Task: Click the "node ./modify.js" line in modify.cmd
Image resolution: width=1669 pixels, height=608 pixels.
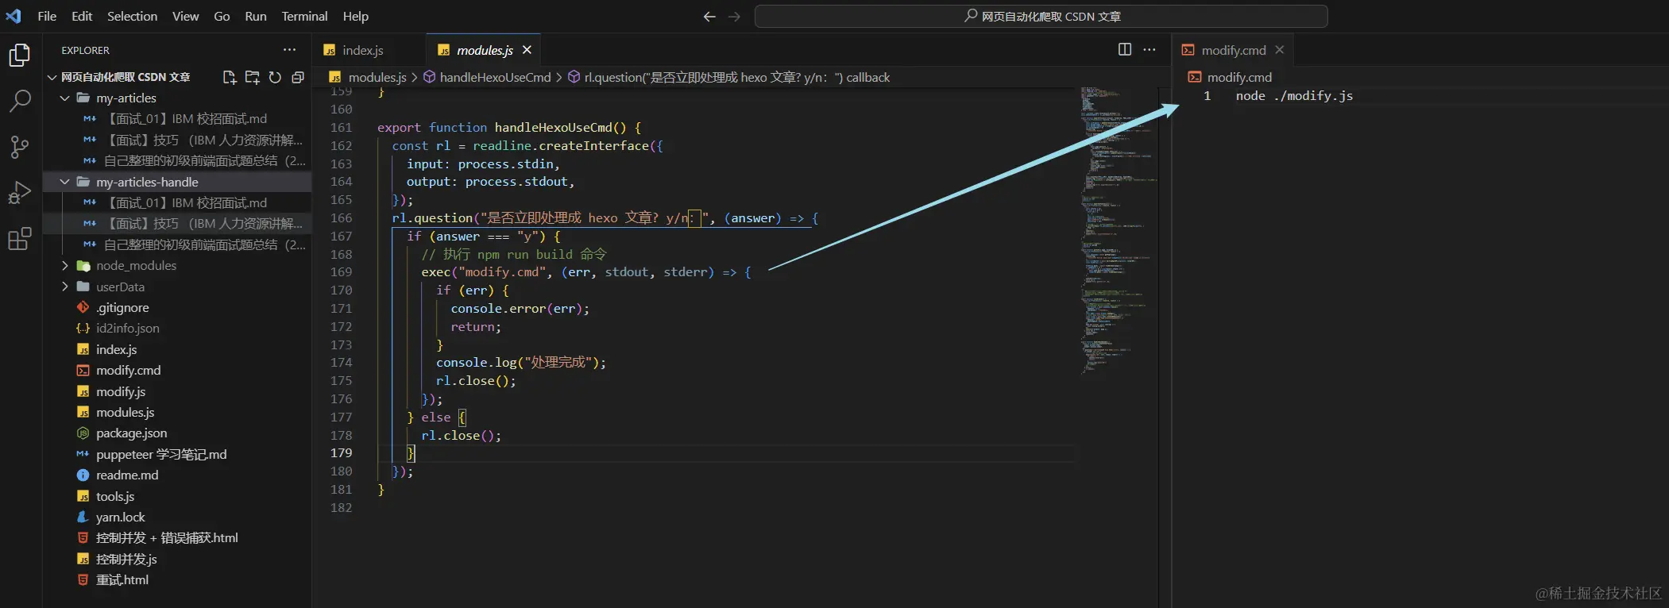Action: click(x=1294, y=95)
